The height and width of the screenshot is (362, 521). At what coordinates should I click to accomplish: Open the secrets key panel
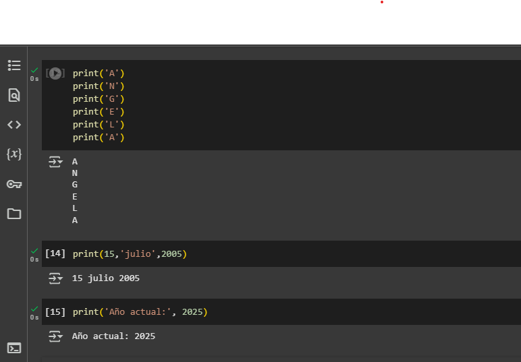pyautogui.click(x=14, y=184)
